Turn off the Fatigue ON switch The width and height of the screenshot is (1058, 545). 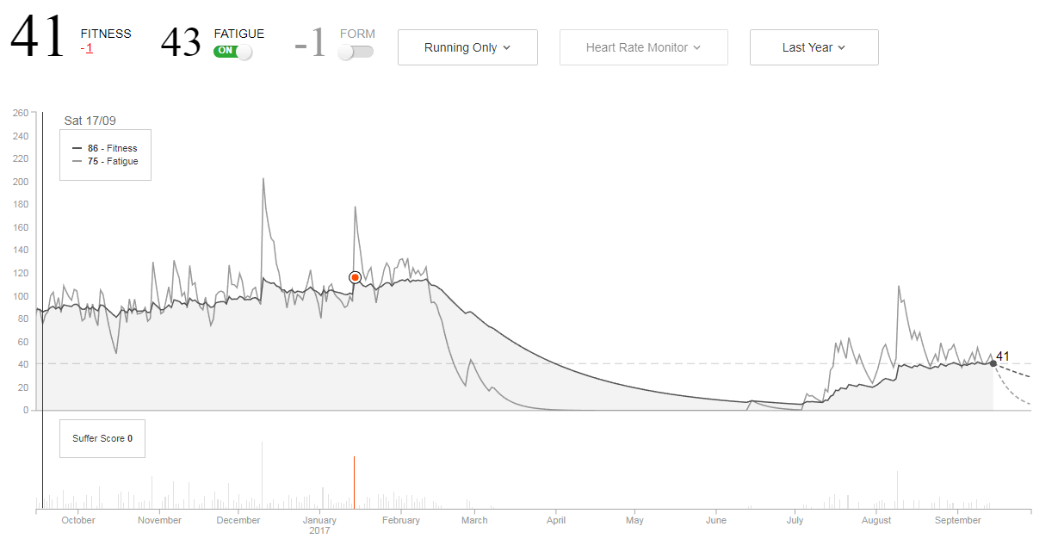232,52
